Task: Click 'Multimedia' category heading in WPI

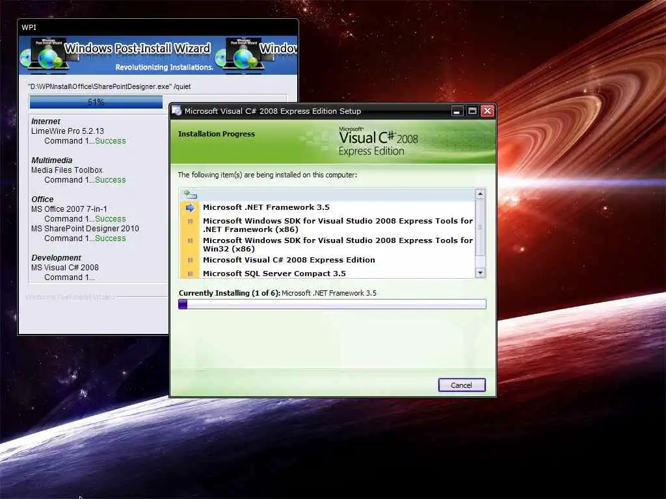Action: (x=51, y=160)
